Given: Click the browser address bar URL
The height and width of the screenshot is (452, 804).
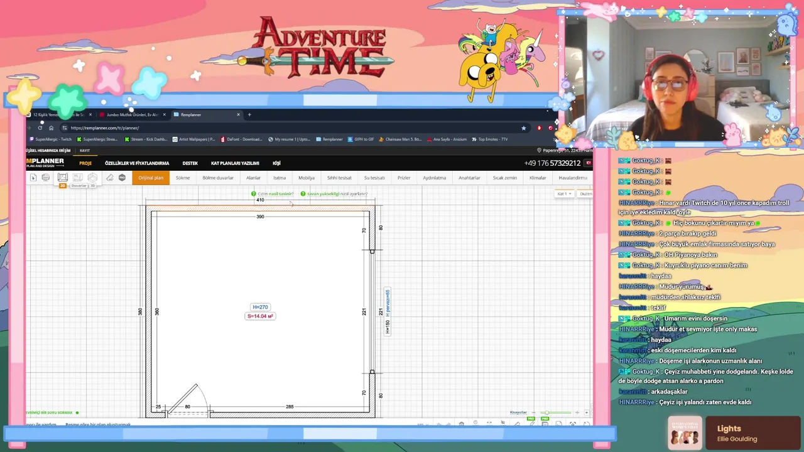Looking at the screenshot, I should coord(105,128).
